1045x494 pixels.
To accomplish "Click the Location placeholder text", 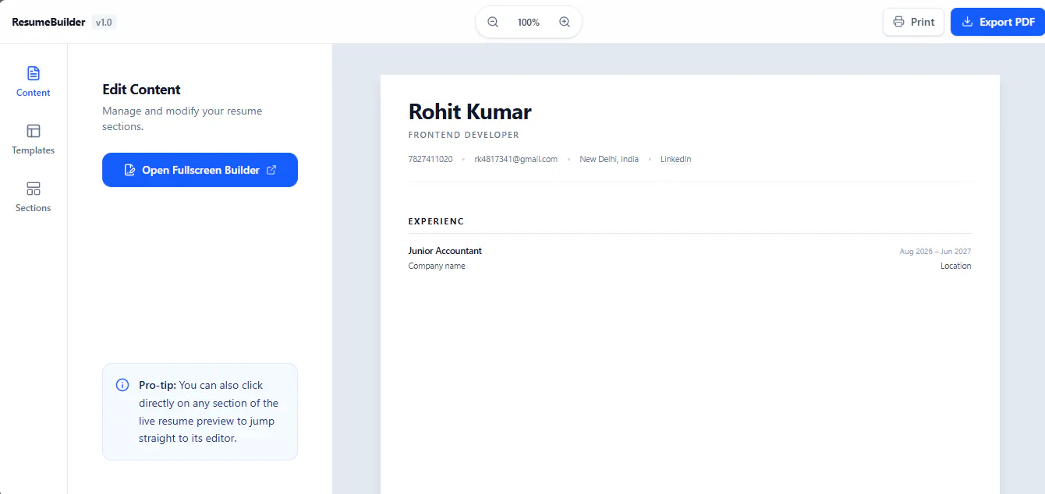I will (956, 266).
